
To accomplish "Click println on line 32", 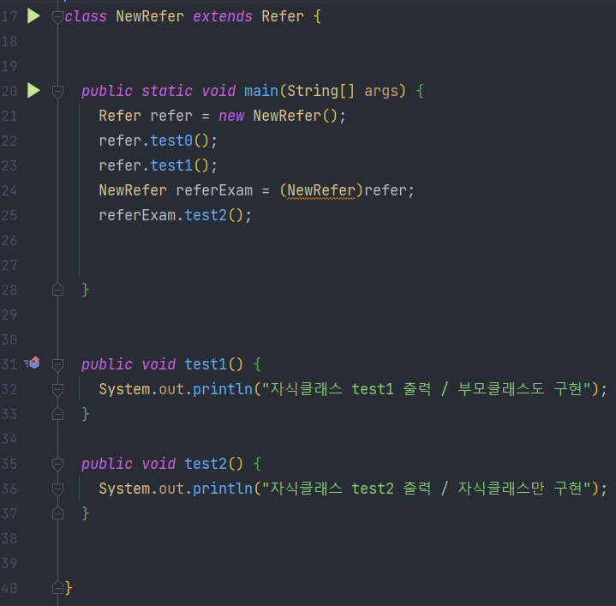I will (223, 389).
